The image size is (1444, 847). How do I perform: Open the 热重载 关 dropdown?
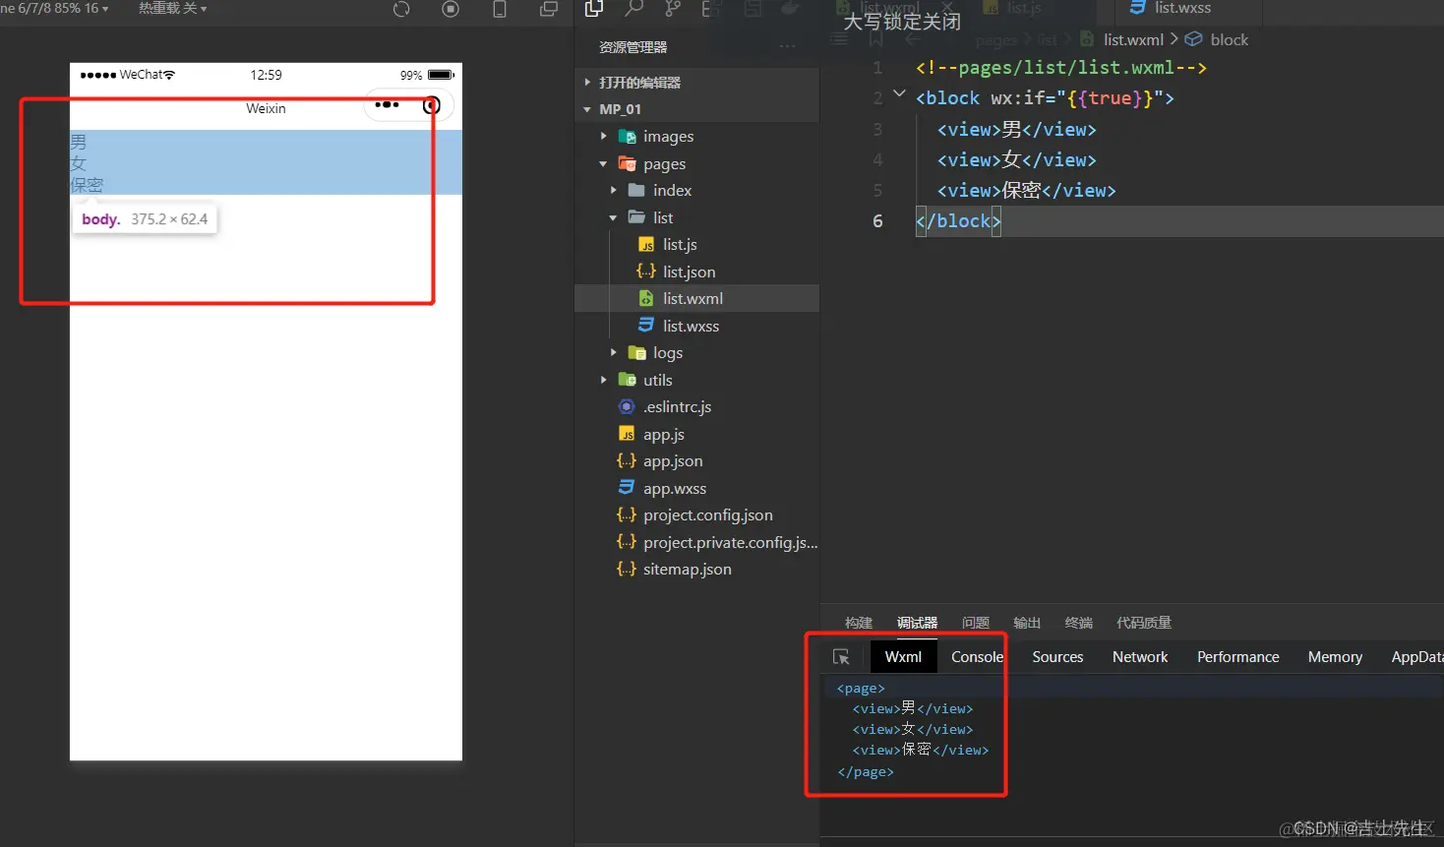[172, 8]
